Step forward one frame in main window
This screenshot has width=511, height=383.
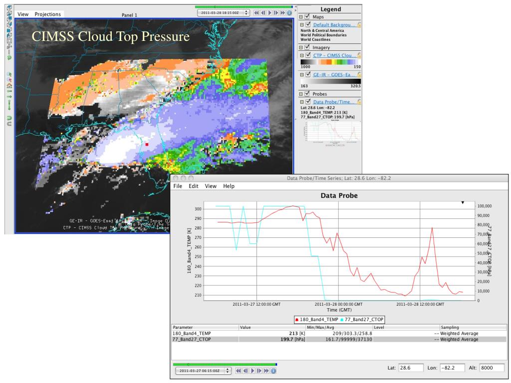pos(275,12)
